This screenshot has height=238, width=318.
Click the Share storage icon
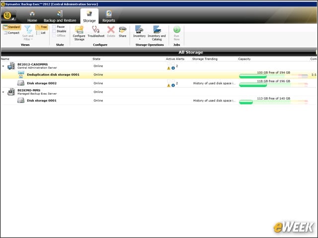click(x=123, y=30)
